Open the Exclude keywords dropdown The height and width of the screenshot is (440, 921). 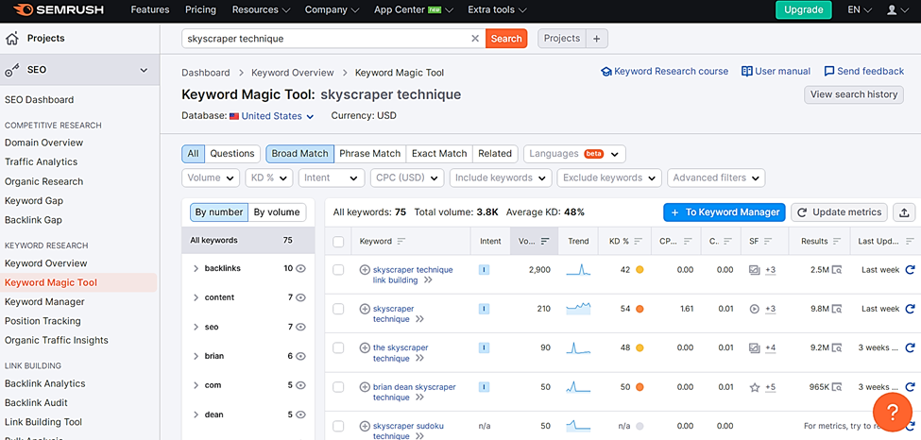tap(609, 178)
